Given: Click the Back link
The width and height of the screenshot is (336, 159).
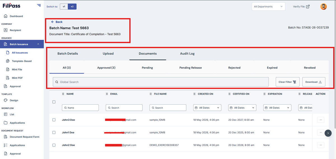Looking at the screenshot, I should (57, 22).
